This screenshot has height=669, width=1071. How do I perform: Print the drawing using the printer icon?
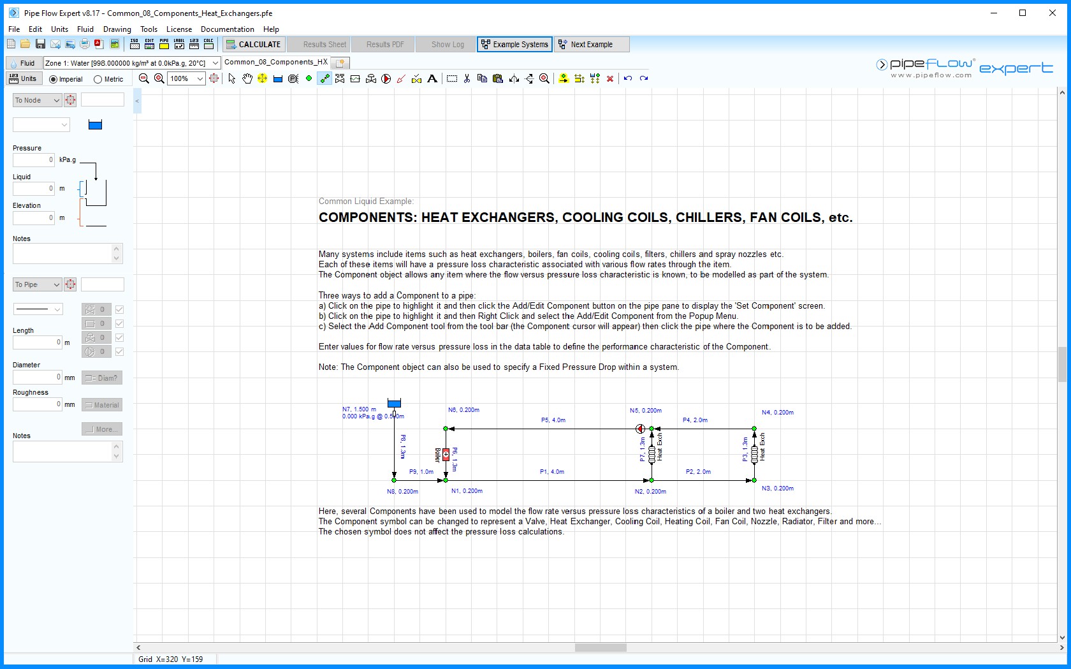coord(85,44)
